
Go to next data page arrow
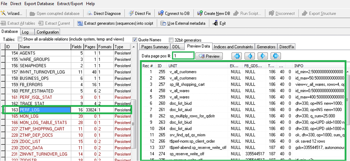[x=262, y=56]
